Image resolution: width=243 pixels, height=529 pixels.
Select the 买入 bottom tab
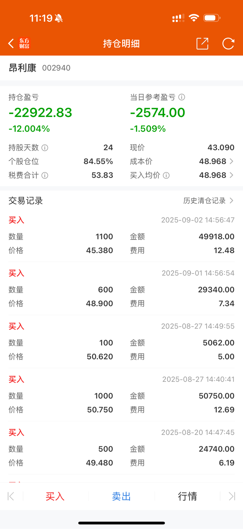(55, 496)
